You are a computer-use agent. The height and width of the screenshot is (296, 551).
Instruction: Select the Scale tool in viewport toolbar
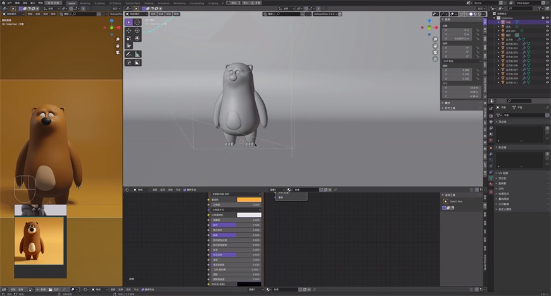coord(129,39)
